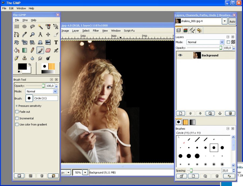This screenshot has height=186, width=243.
Task: Save tool options button
Action: point(19,176)
